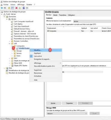Select Options Internet - SSO Intranet GPO
This screenshot has height=120, width=111.
click(x=25, y=34)
